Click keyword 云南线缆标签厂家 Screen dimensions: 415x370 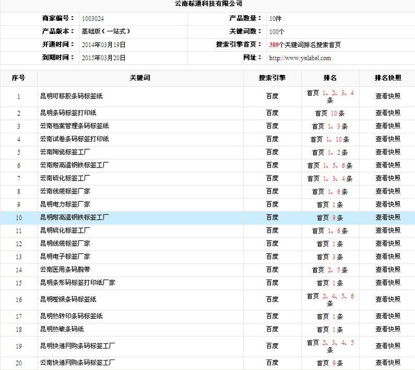(x=65, y=191)
